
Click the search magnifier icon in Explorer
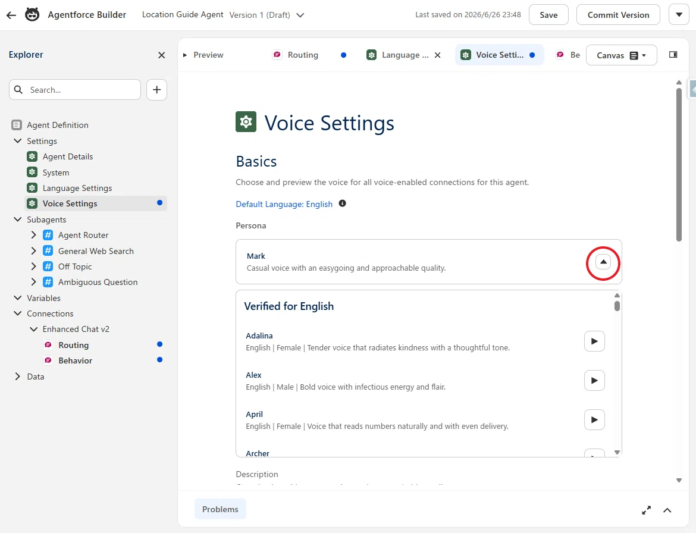(18, 90)
